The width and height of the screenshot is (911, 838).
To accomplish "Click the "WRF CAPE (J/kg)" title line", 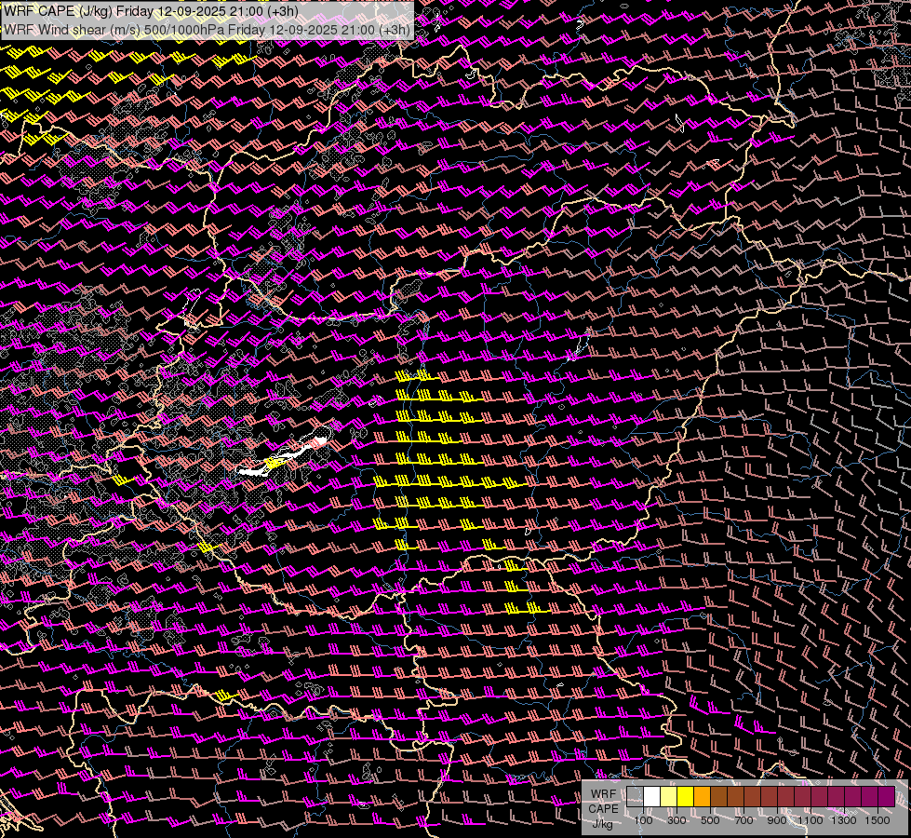I will 151,11.
